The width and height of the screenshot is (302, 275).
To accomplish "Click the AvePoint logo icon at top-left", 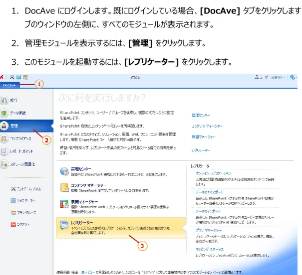I will click(1, 77).
